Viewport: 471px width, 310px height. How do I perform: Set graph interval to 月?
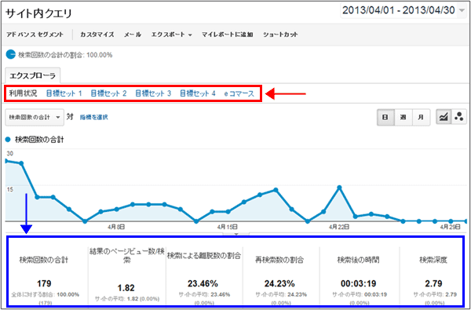click(421, 117)
